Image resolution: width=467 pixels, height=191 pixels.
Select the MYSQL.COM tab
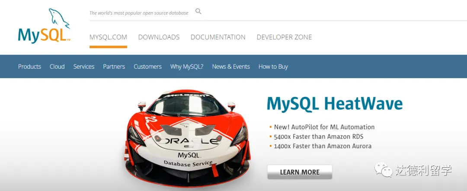pyautogui.click(x=108, y=37)
